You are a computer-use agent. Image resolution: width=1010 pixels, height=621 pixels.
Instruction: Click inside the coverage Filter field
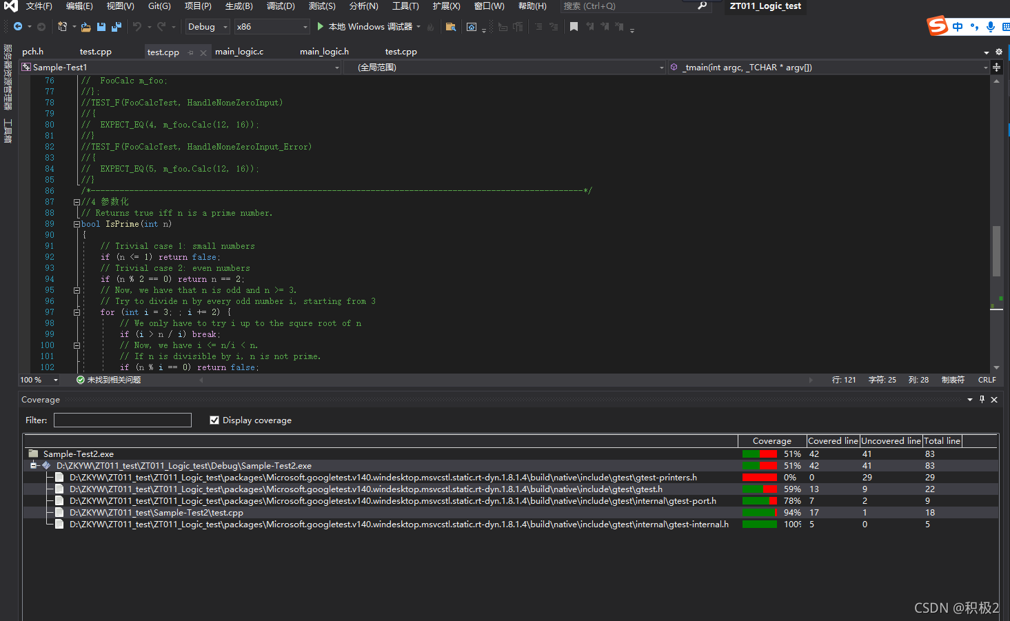123,420
